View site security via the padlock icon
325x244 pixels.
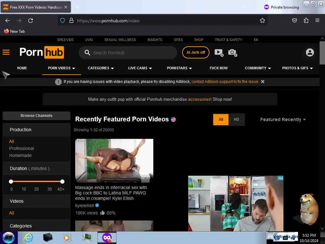pos(71,20)
